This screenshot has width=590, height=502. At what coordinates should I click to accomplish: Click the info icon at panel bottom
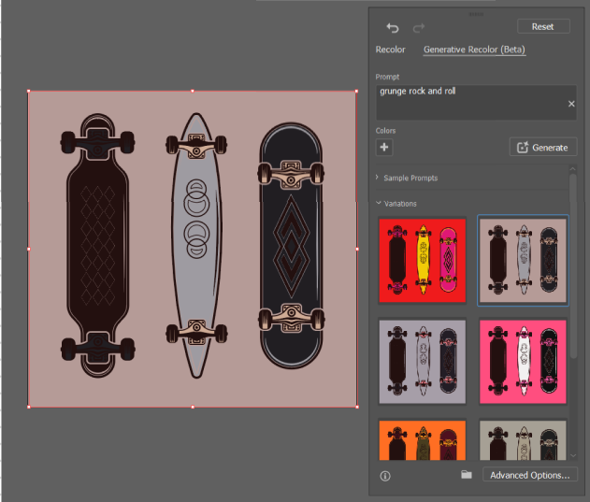(x=385, y=475)
